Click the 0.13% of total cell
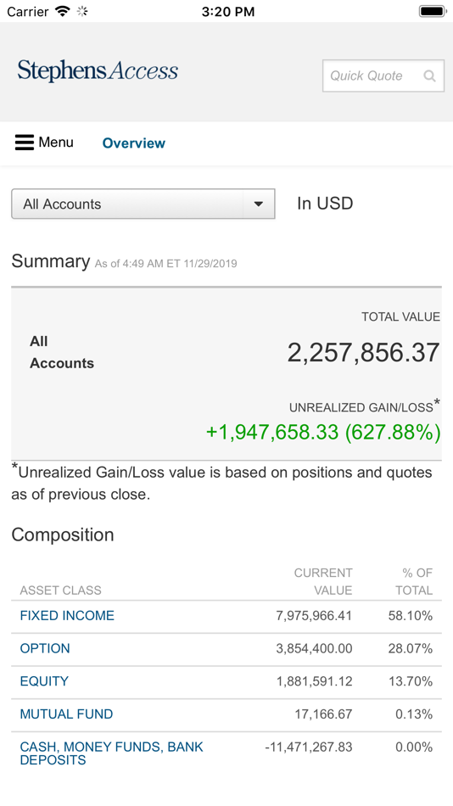The height and width of the screenshot is (806, 453). click(414, 714)
